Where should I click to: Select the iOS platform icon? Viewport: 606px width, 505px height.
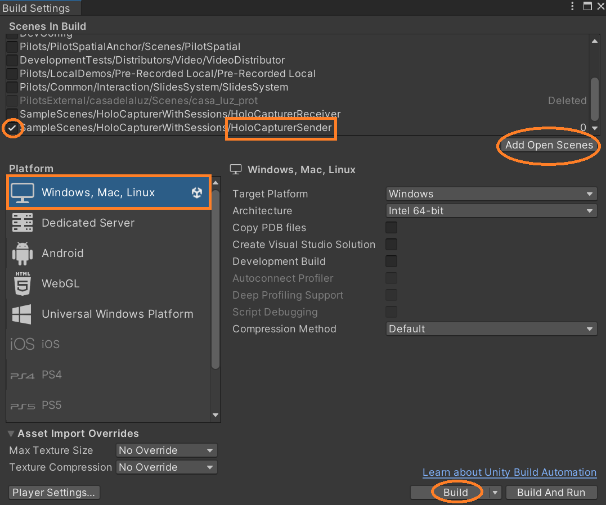(x=22, y=344)
